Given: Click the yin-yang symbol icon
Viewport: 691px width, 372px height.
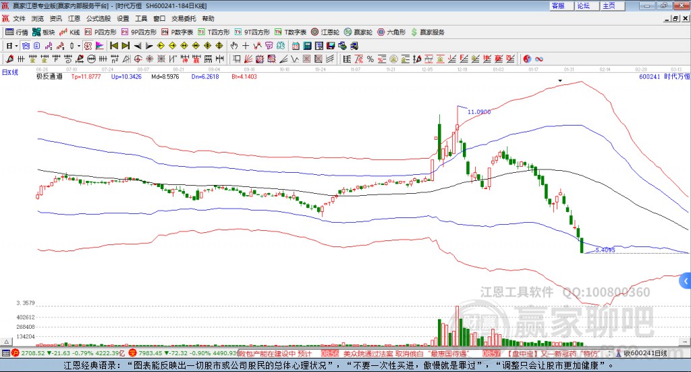Looking at the screenshot, I should coord(527,59).
